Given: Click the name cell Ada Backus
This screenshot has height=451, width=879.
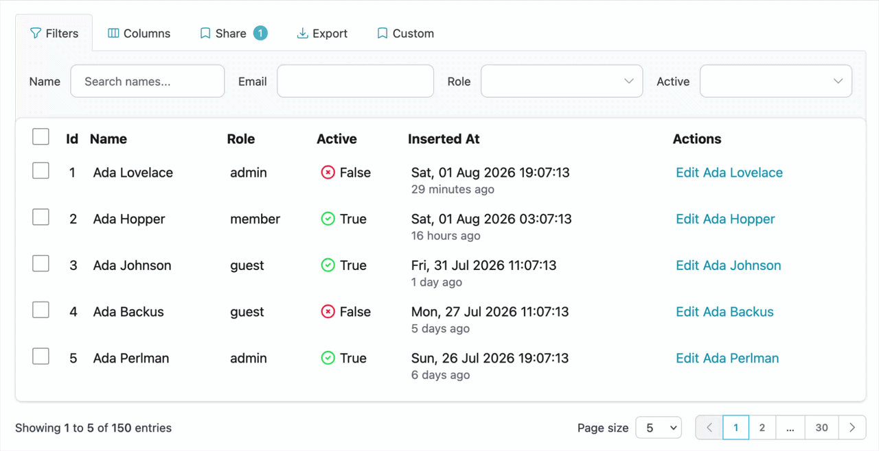Looking at the screenshot, I should pos(128,312).
